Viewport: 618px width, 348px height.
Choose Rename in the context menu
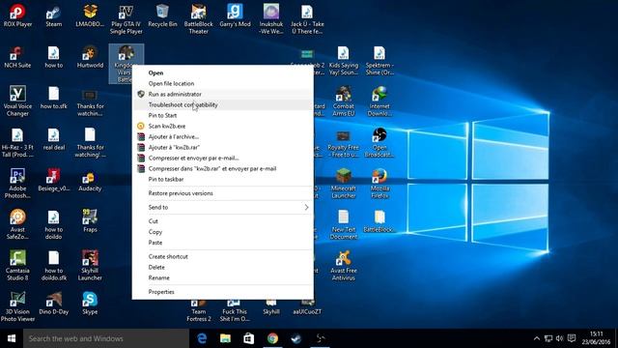[x=223, y=277]
